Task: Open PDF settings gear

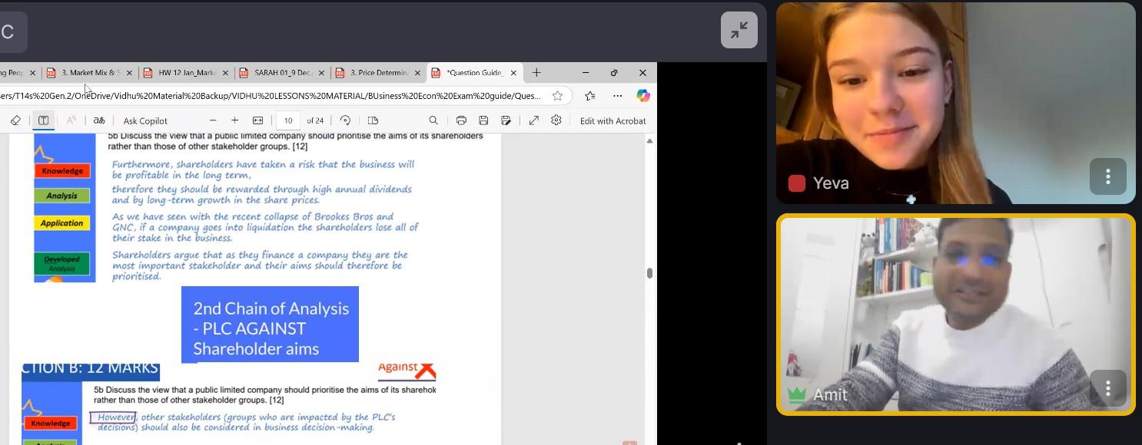Action: point(556,120)
